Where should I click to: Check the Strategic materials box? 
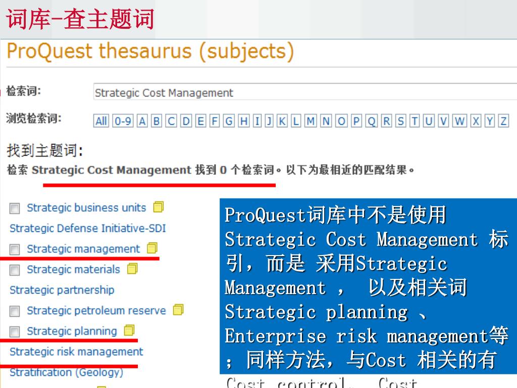click(x=15, y=270)
